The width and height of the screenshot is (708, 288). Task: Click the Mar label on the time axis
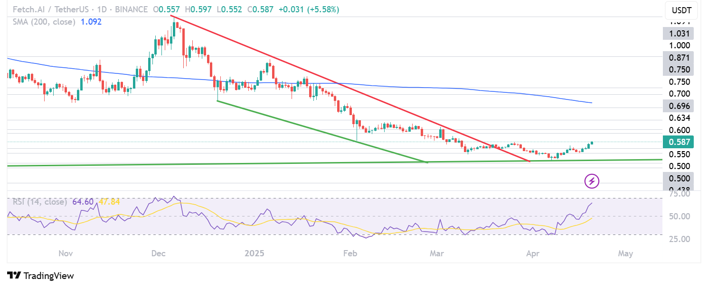[x=437, y=254]
